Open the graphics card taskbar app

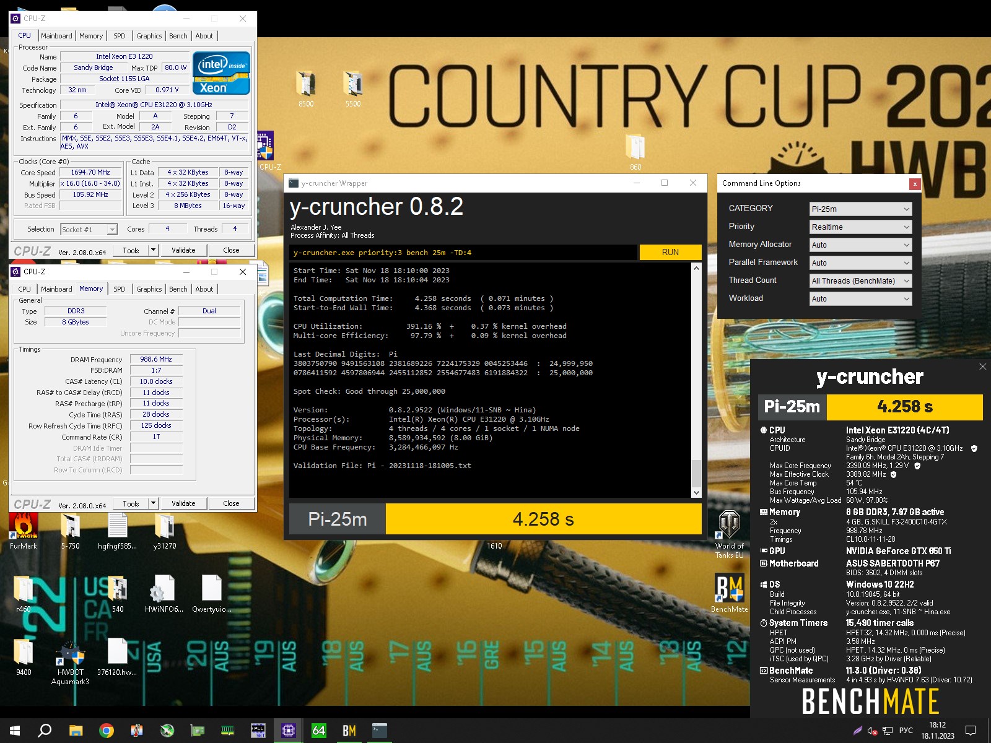click(x=198, y=731)
